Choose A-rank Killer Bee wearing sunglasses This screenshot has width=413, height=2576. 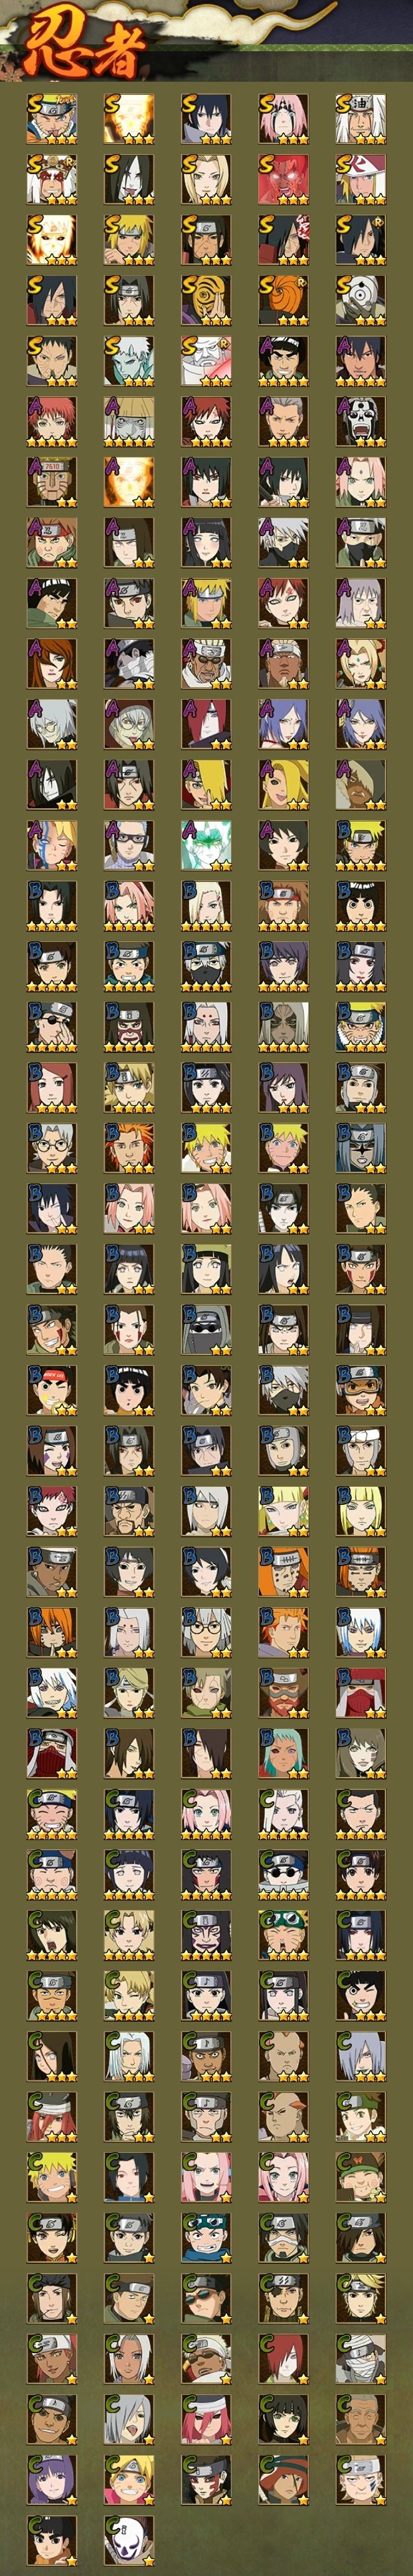(x=206, y=664)
